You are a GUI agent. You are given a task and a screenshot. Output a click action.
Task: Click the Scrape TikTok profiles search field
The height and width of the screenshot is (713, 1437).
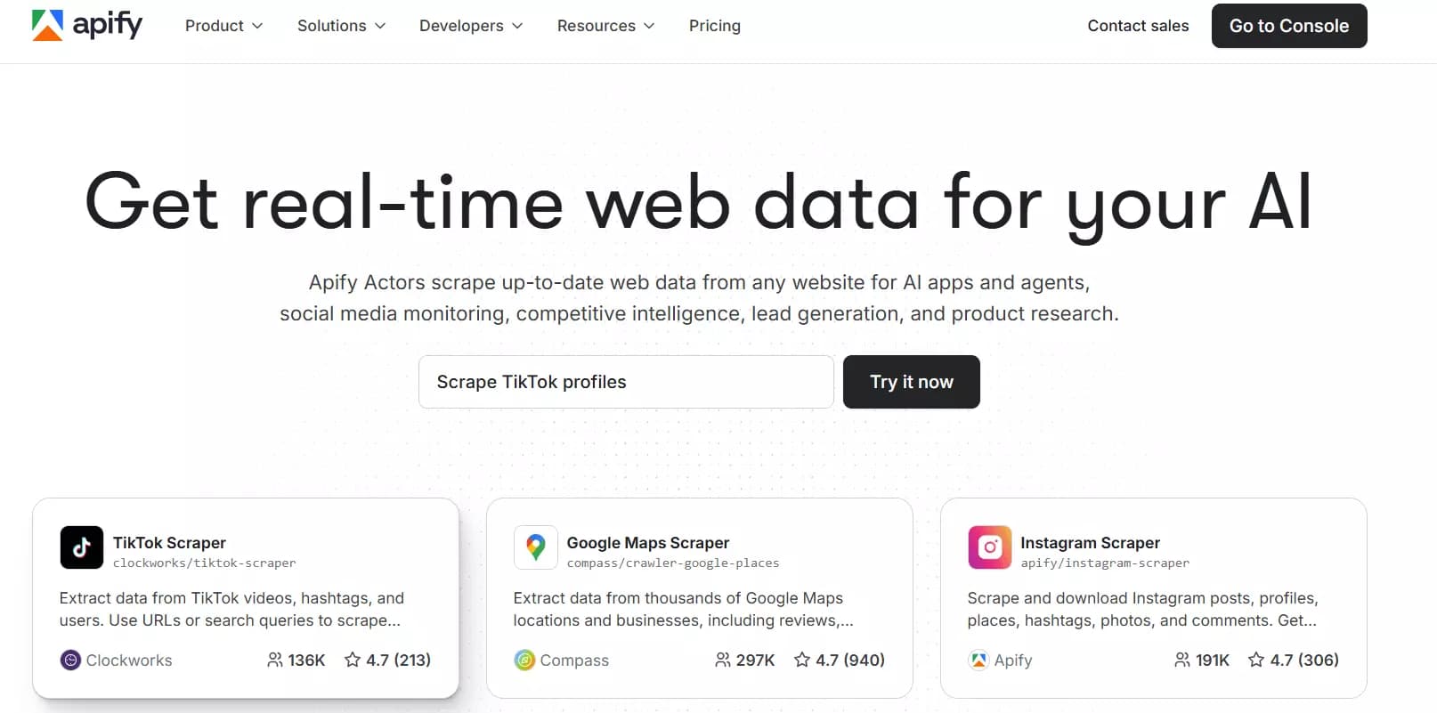(x=625, y=381)
